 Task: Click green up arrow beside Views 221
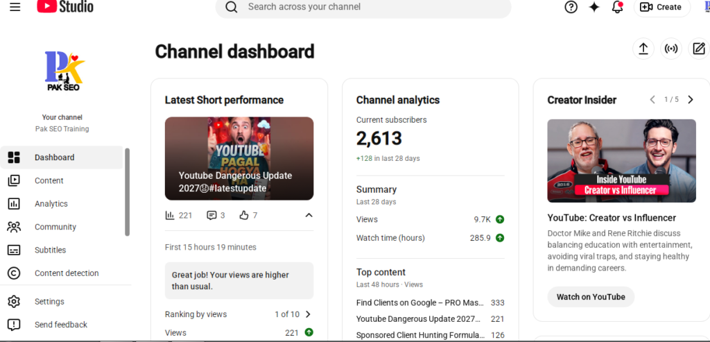click(x=309, y=332)
